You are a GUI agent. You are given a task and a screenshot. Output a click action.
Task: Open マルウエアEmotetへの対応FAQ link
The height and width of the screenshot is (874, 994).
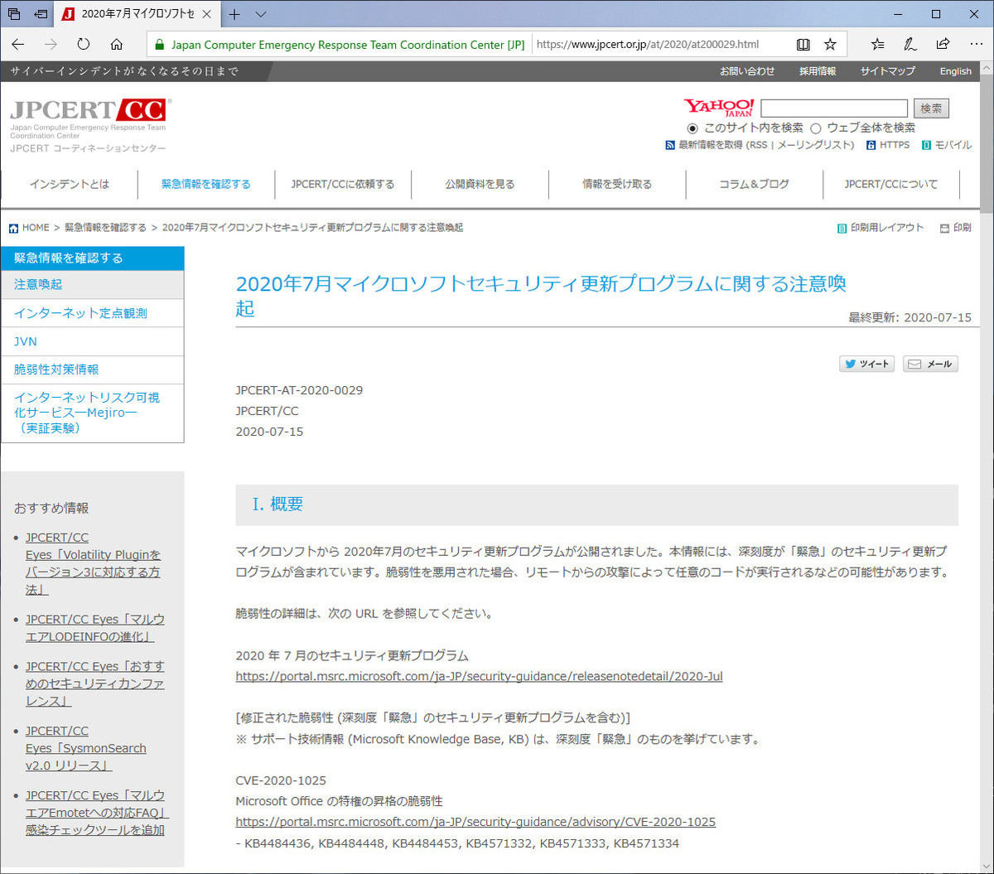pos(97,813)
